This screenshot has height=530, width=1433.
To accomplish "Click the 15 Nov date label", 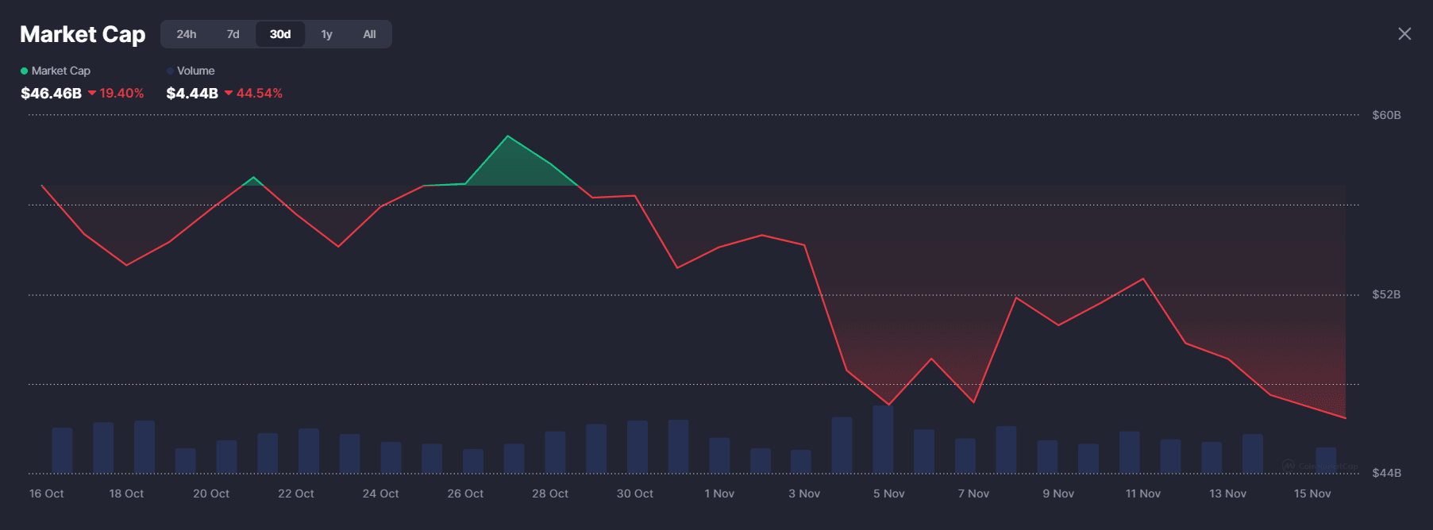I will pyautogui.click(x=1312, y=494).
